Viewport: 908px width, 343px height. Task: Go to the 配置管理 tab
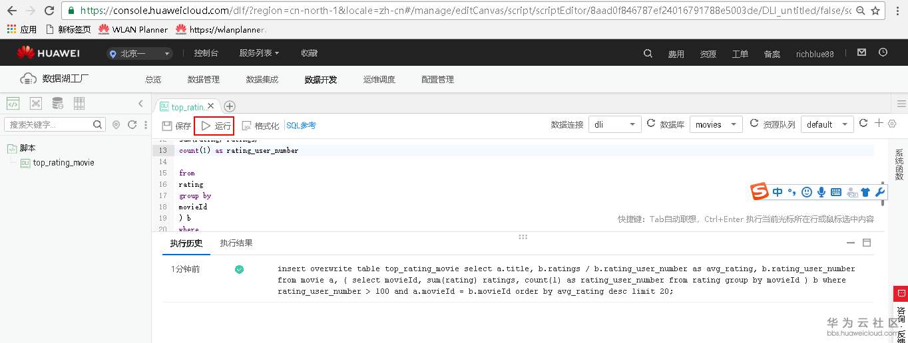point(437,80)
